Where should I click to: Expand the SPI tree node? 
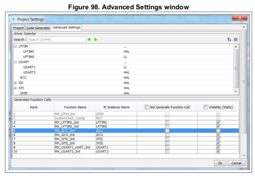(x=16, y=88)
